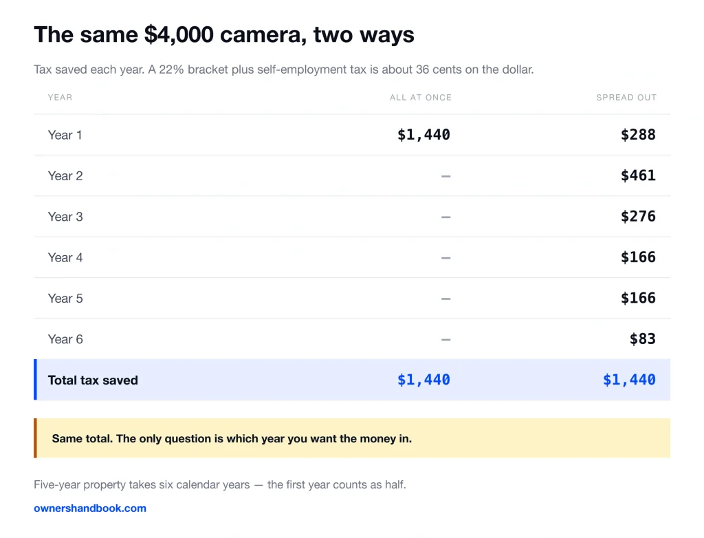704x538 pixels.
Task: Click the Total tax saved label
Action: (x=93, y=380)
